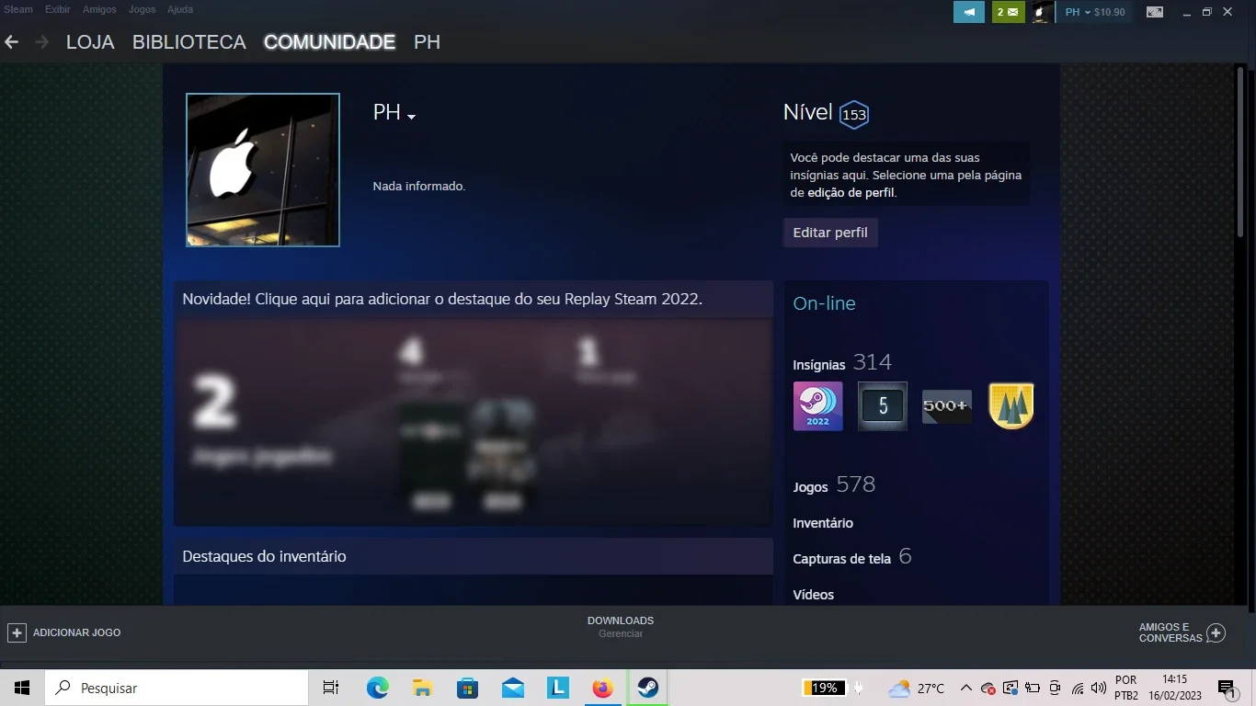This screenshot has width=1256, height=706.
Task: Click the 500+ game collector badge
Action: tap(947, 406)
